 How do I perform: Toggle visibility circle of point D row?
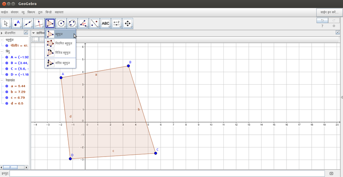(x=6, y=75)
